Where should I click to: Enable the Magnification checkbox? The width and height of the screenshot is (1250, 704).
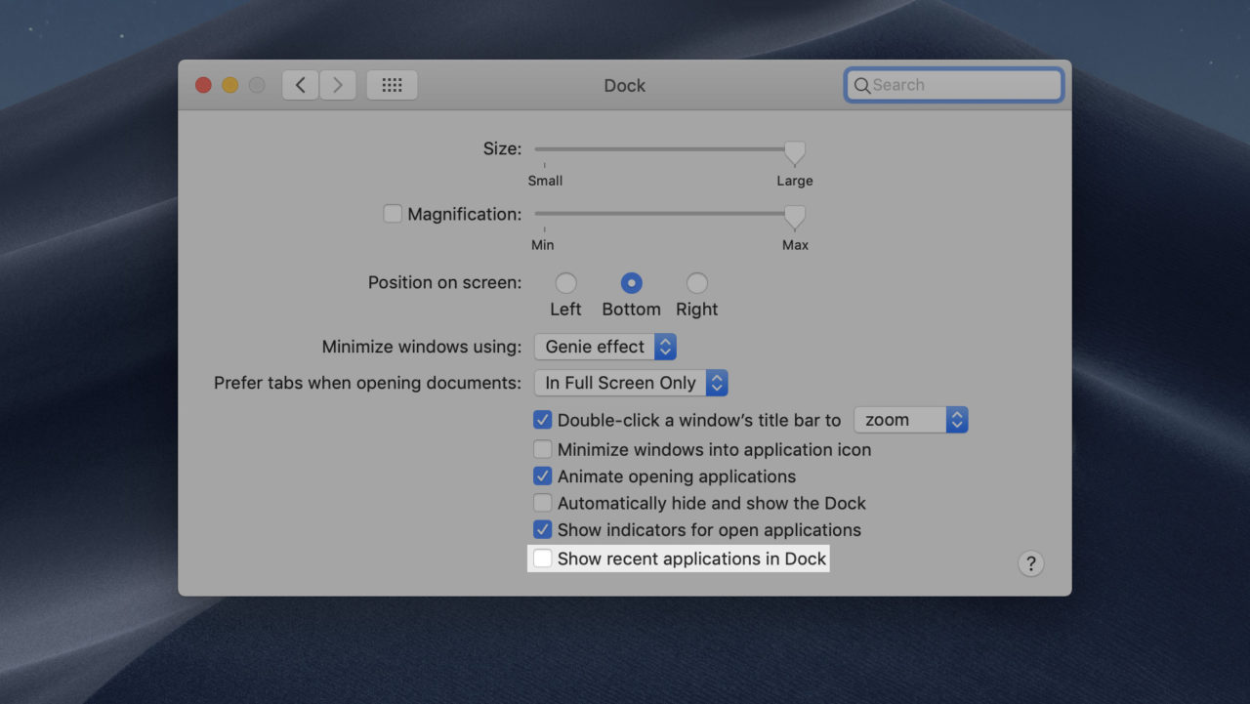click(393, 213)
